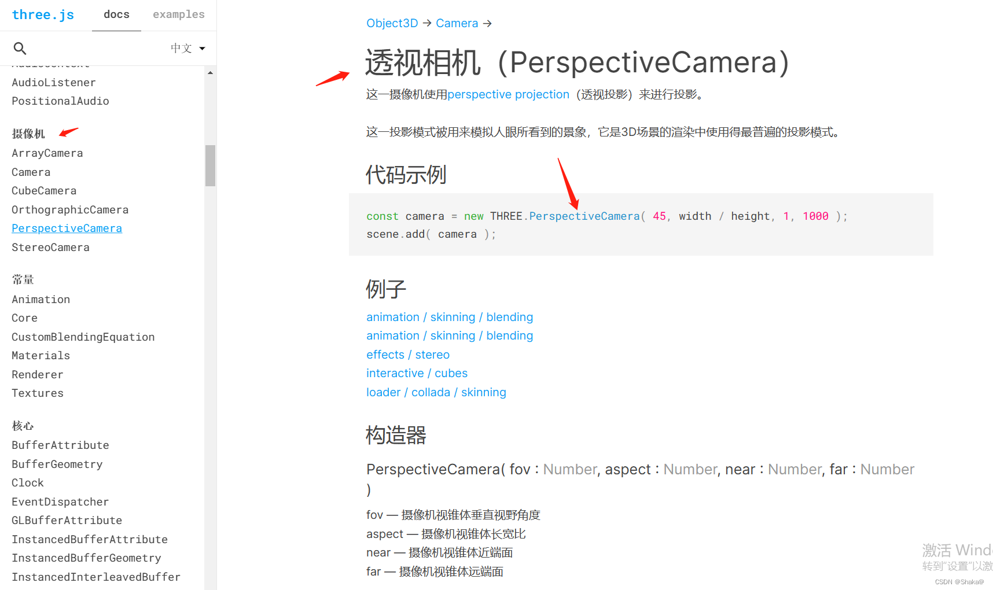Open the 中文 language dropdown
Screen dimensions: 993x590
tap(188, 49)
